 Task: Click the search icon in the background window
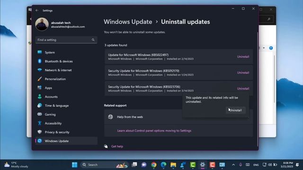point(269,19)
